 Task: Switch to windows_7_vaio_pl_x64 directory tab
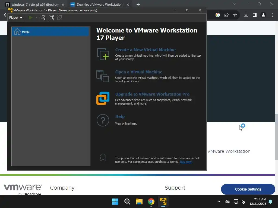35,5
